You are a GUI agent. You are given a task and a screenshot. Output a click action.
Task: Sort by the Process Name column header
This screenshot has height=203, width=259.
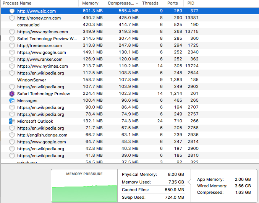coord(17,3)
